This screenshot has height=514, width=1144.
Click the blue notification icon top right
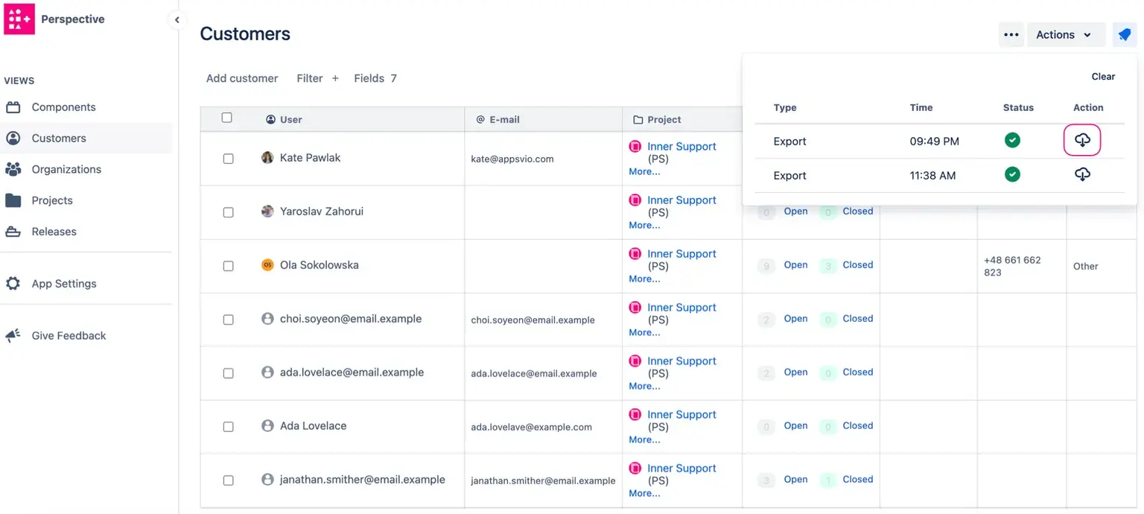click(1124, 34)
